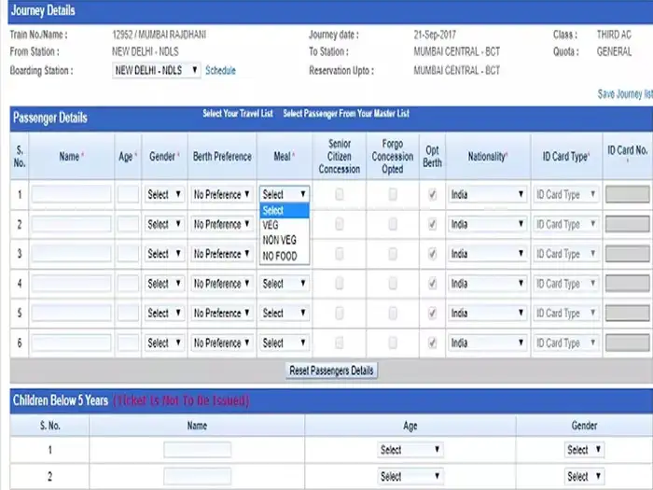Toggle Opt Berth checkbox for passenger 2
This screenshot has width=653, height=490.
[x=432, y=224]
